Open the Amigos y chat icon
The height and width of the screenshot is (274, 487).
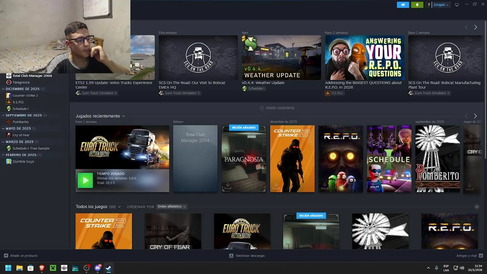coord(481,256)
